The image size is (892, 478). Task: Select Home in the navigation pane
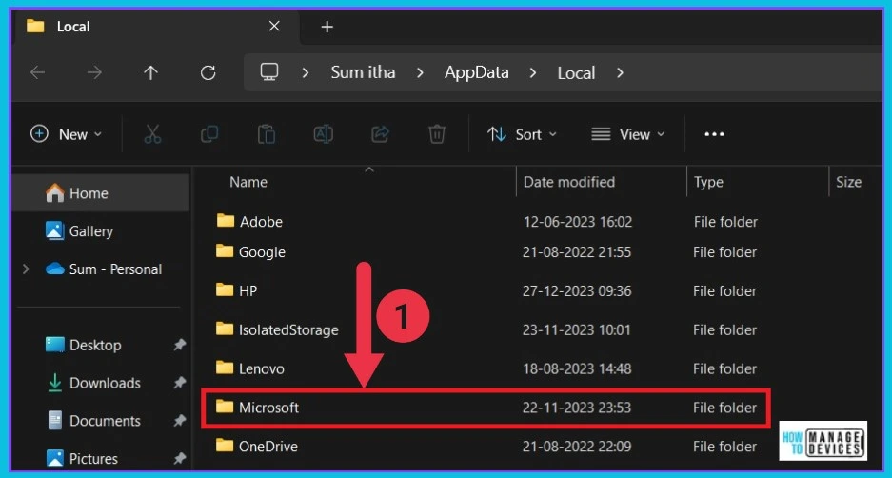[x=101, y=193]
